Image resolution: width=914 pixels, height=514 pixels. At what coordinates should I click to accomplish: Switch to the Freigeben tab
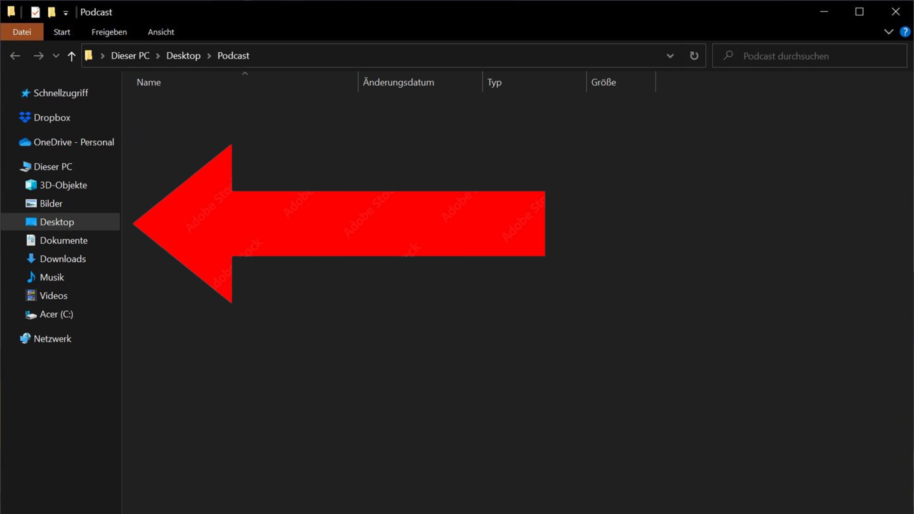pos(109,32)
